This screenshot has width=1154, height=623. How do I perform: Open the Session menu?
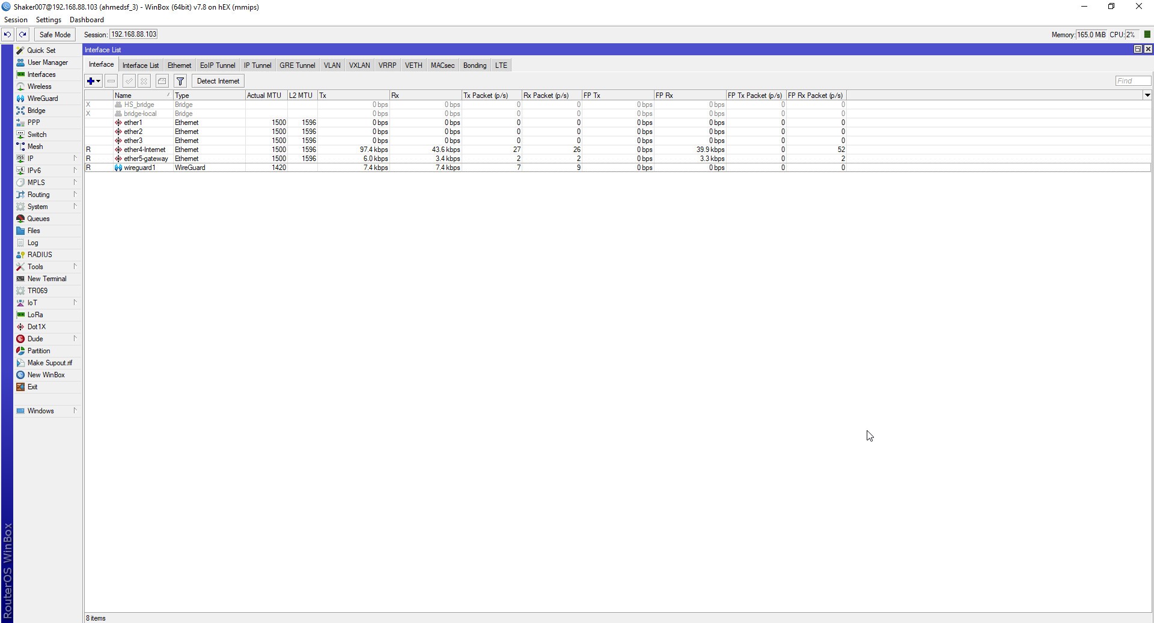click(16, 20)
